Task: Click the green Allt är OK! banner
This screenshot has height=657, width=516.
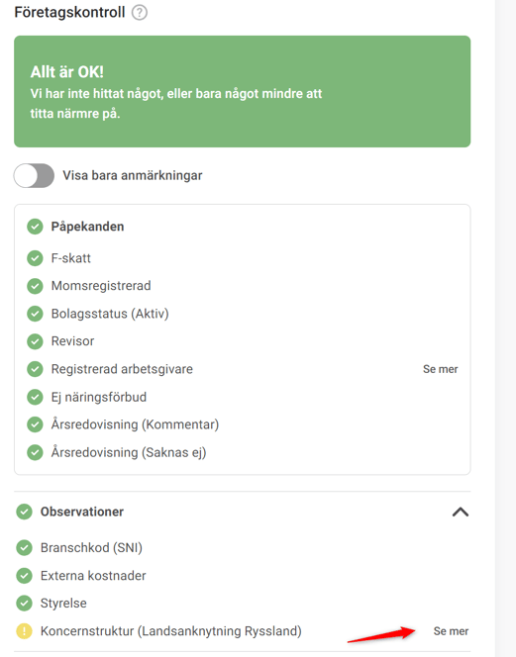Action: 242,91
